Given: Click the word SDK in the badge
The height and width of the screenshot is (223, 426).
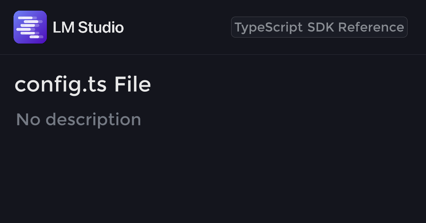Looking at the screenshot, I should pos(321,27).
